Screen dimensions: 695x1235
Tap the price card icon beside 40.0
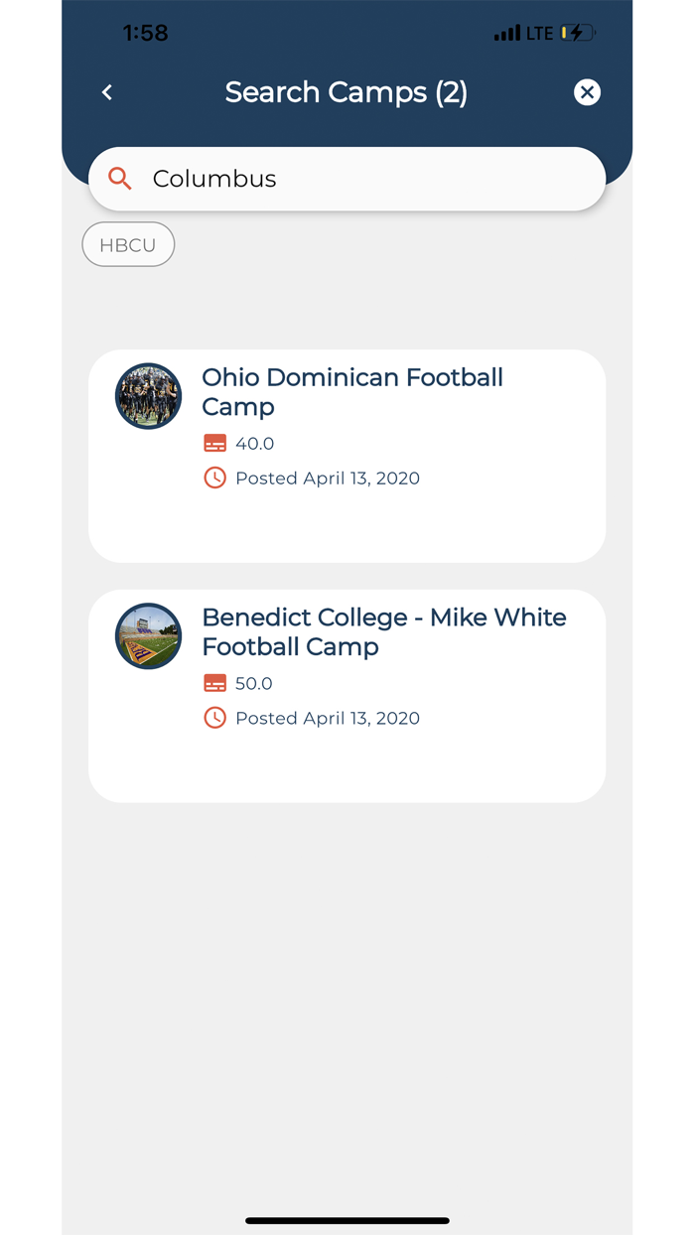tap(215, 443)
